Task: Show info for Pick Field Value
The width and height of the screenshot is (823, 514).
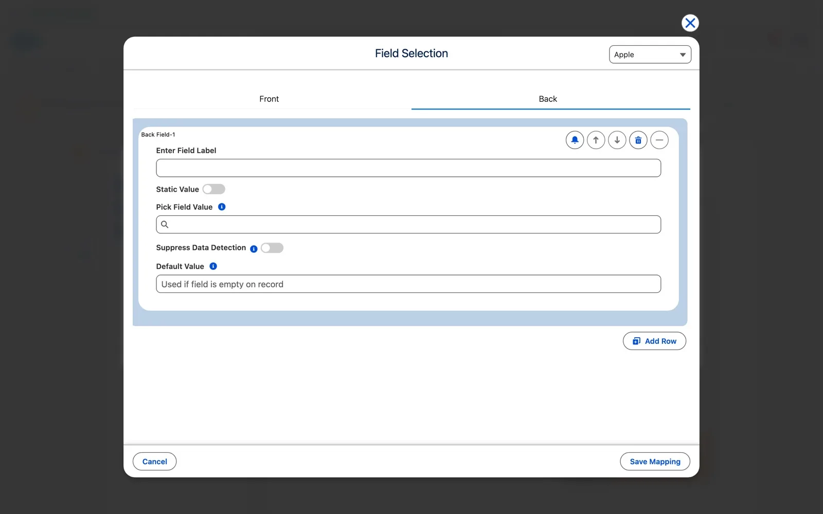Action: click(222, 207)
